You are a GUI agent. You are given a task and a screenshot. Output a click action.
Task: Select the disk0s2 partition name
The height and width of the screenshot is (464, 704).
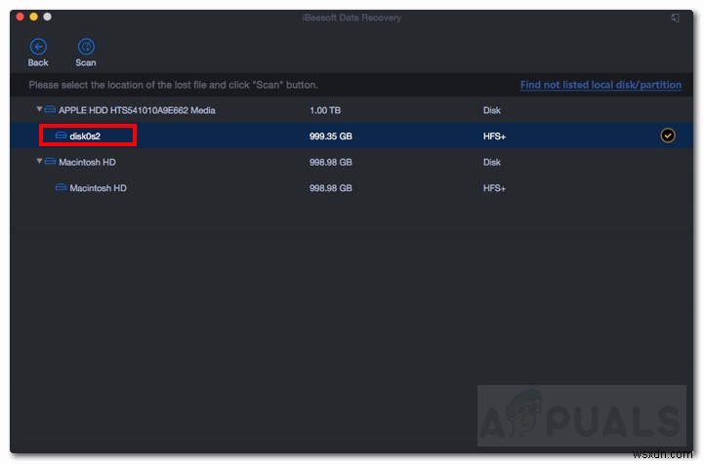click(x=86, y=135)
